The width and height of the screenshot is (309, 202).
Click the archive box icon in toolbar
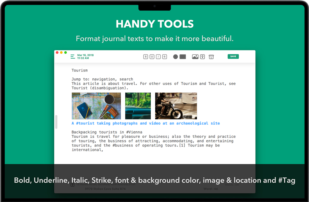coord(211,57)
